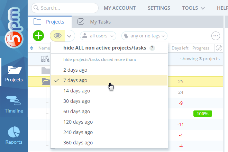Click the help question mark icon
Screen dimensions: 228x152
(152, 48)
